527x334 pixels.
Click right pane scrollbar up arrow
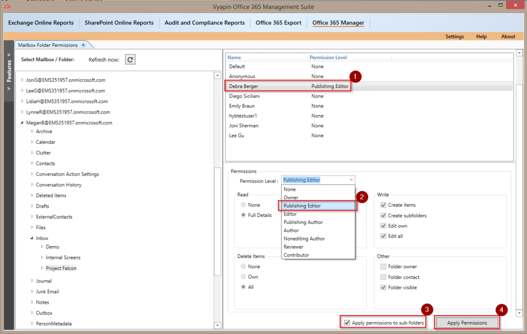click(x=519, y=53)
